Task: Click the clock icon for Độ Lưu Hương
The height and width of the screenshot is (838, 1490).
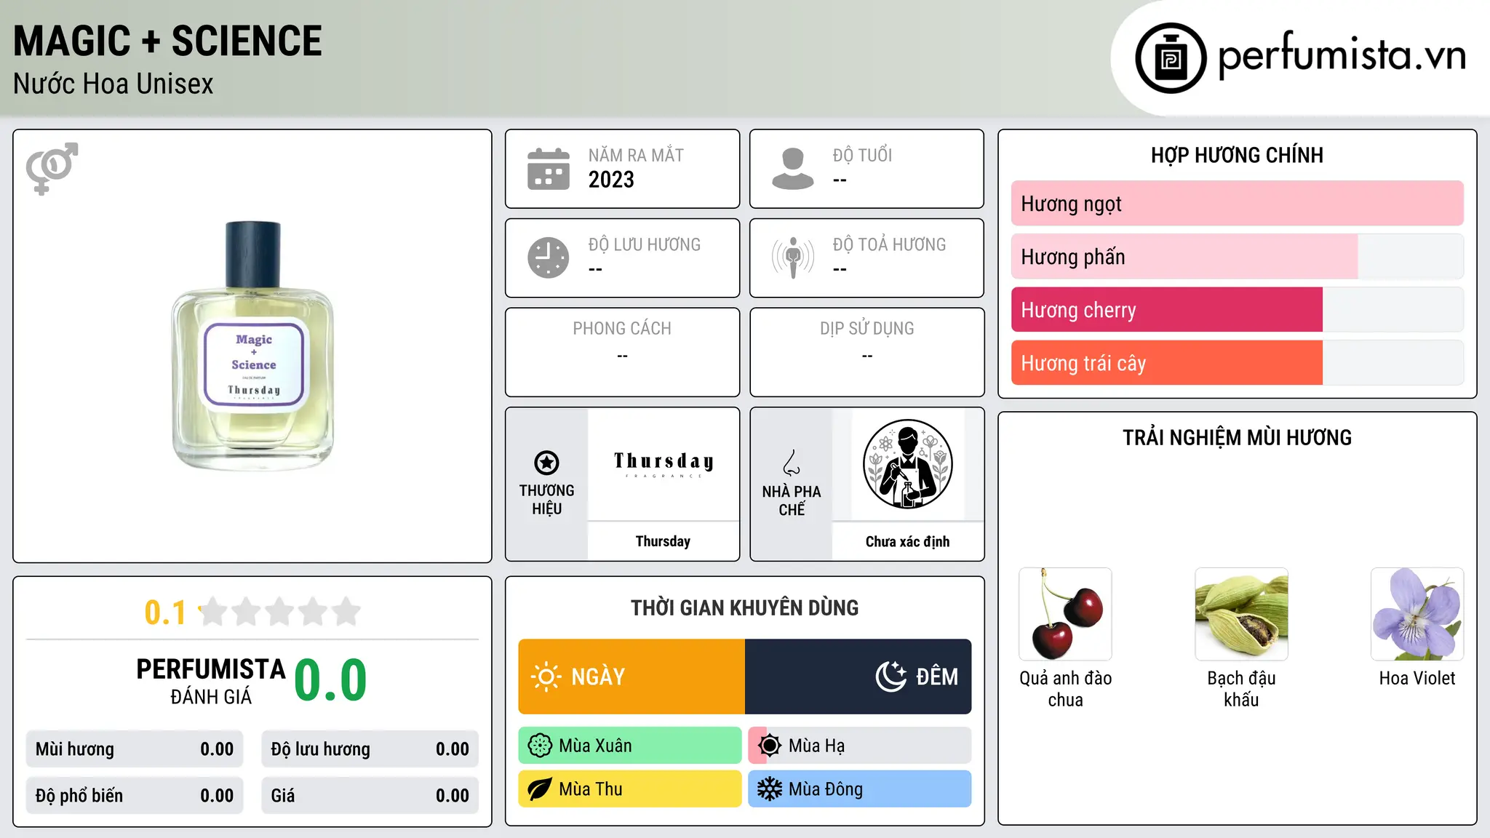Action: (549, 258)
